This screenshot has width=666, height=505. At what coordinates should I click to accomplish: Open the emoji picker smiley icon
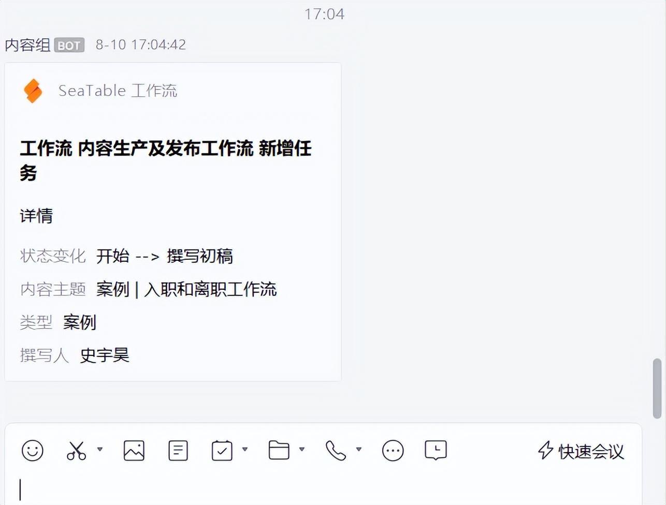point(32,451)
